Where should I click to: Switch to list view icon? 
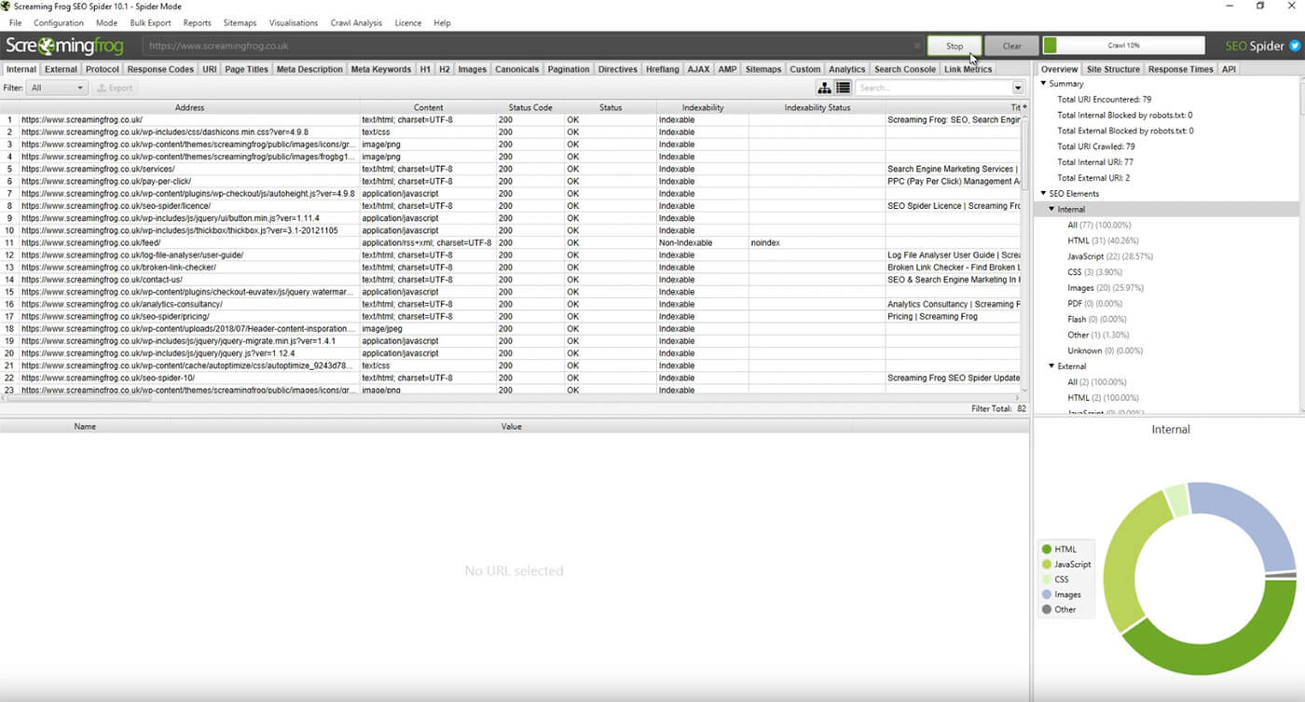pyautogui.click(x=843, y=88)
